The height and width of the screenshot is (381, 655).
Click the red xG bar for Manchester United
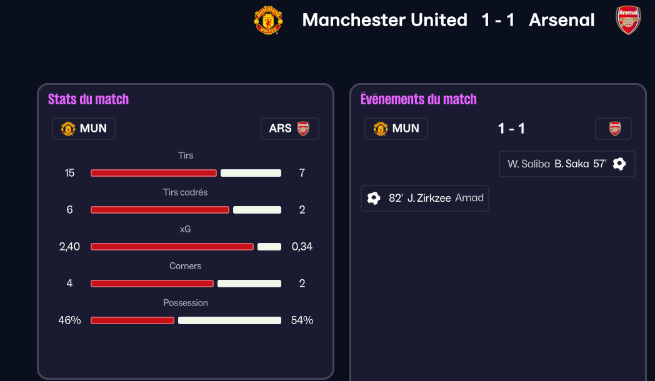click(172, 247)
